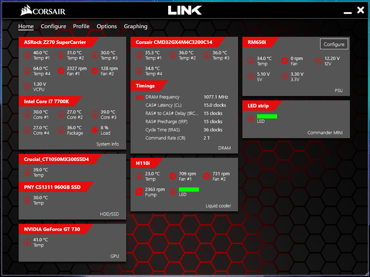Screen dimensions: 370x277
Task: Click the Commander MINI label
Action: [325, 133]
